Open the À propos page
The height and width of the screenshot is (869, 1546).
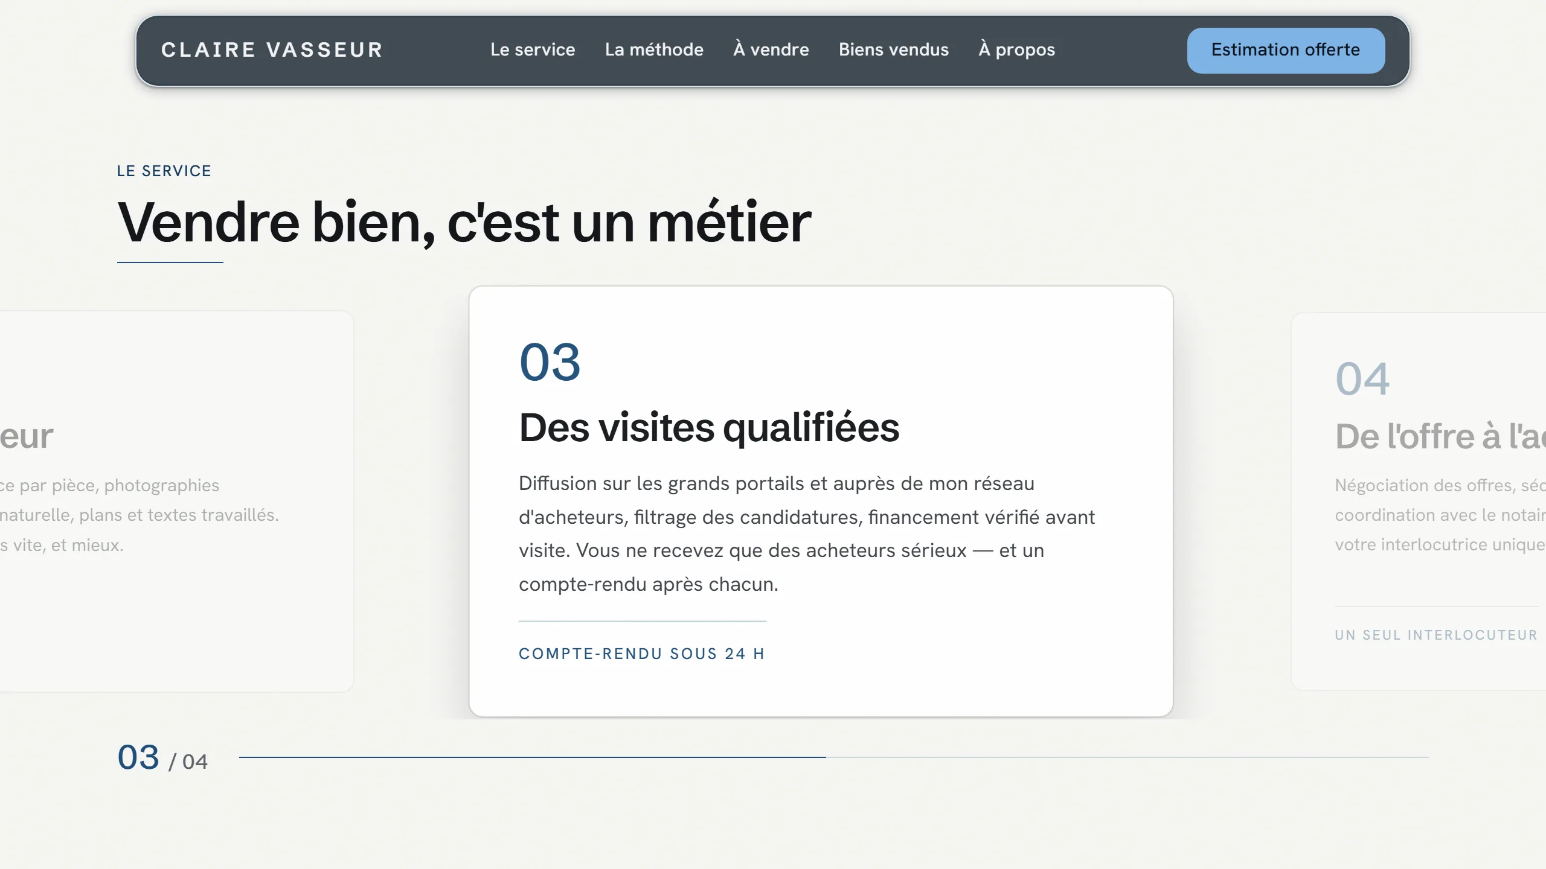[x=1016, y=49]
